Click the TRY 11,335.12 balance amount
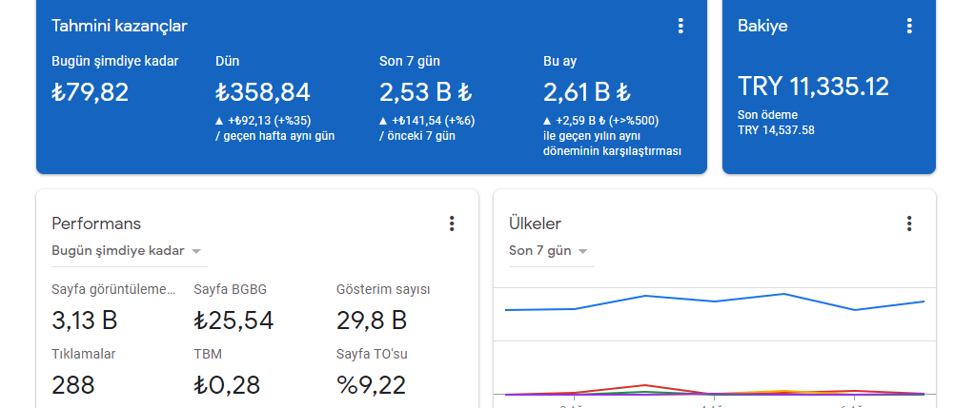Screen dimensions: 954x408 [814, 87]
